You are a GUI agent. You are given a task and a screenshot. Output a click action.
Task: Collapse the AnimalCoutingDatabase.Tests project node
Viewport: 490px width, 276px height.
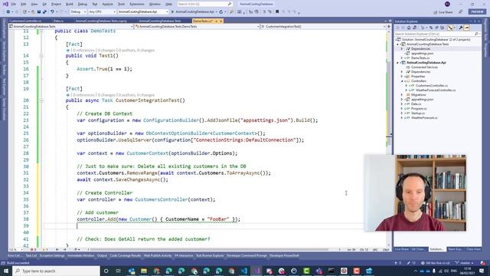[398, 44]
